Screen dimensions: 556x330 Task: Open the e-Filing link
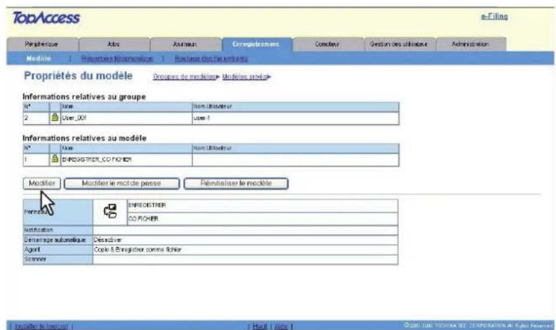(494, 16)
